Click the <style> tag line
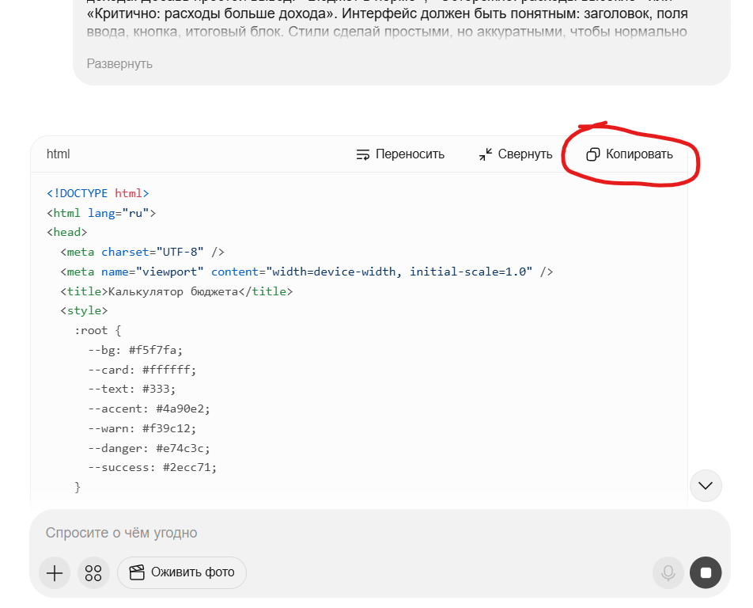This screenshot has width=753, height=608. point(84,310)
